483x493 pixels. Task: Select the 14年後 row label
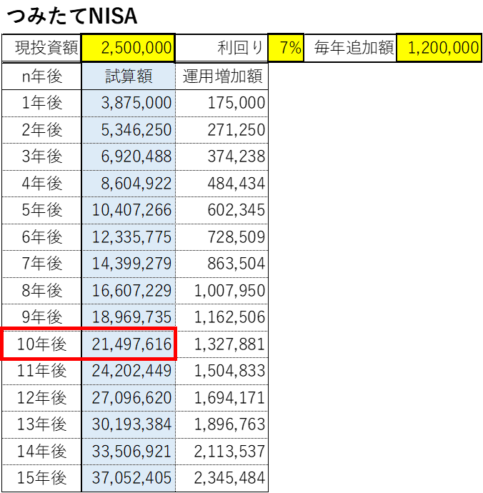click(41, 452)
